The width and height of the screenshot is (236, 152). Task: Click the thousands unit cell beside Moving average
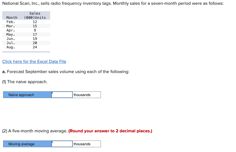tap(87, 144)
